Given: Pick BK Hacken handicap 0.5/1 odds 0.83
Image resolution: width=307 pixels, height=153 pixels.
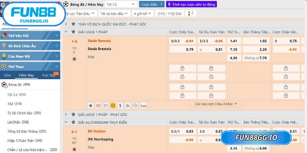Looking at the screenshot, I should [x=183, y=132].
